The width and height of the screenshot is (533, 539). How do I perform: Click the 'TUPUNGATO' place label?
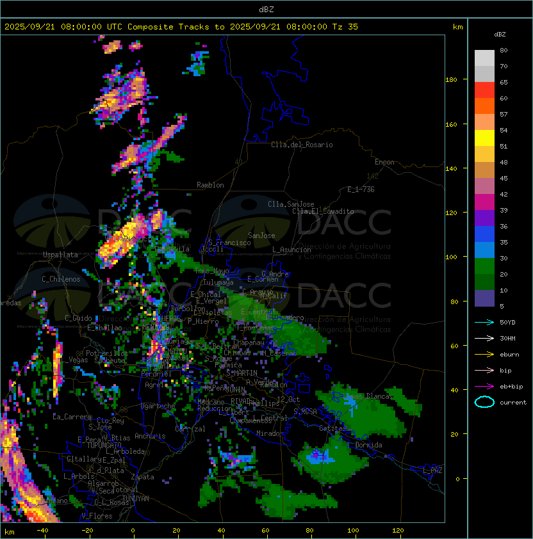[104, 445]
